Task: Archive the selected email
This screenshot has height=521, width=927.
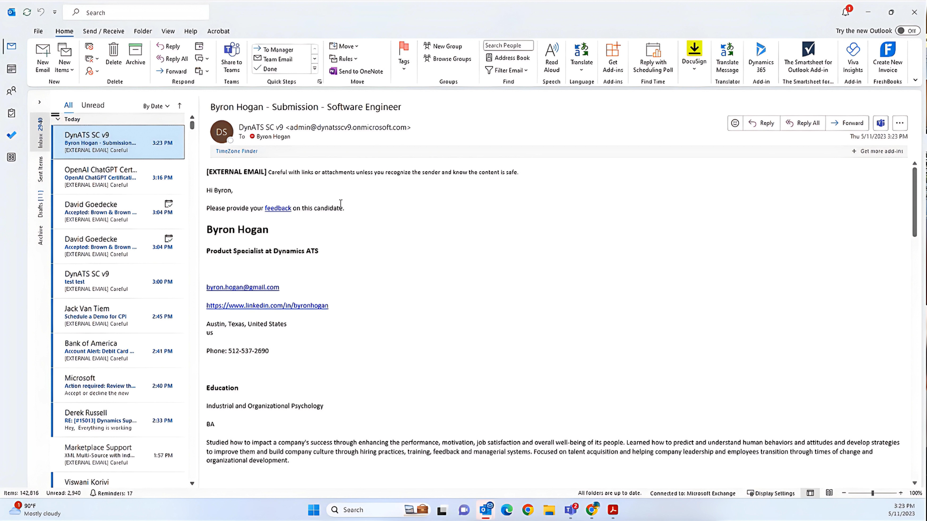Action: click(135, 54)
